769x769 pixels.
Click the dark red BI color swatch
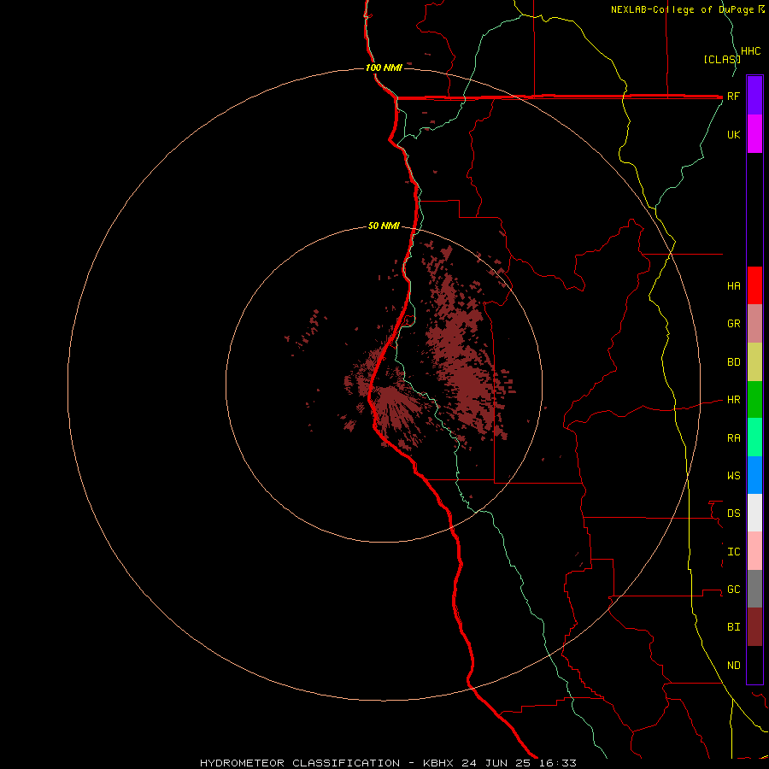coord(754,627)
